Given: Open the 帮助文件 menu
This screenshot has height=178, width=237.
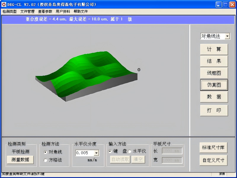Looking at the screenshot, I should click(81, 12).
